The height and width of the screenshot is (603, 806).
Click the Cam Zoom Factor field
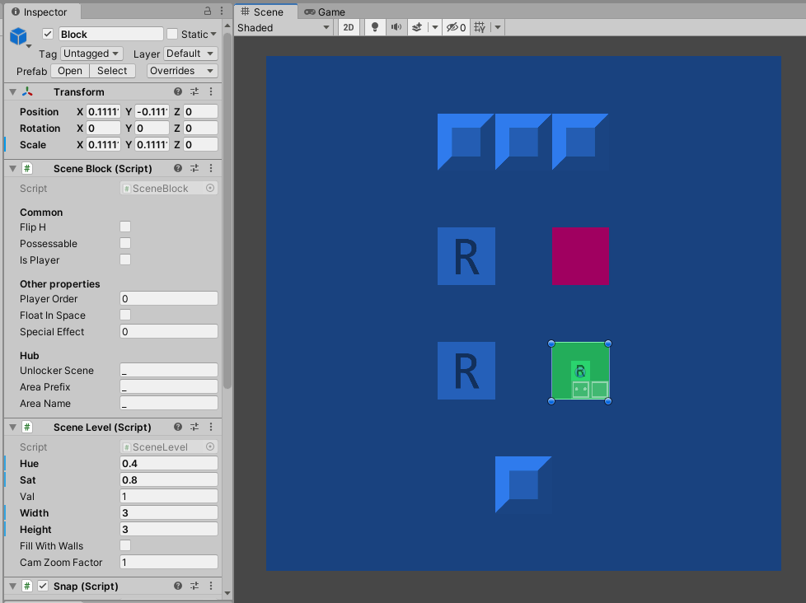click(169, 562)
